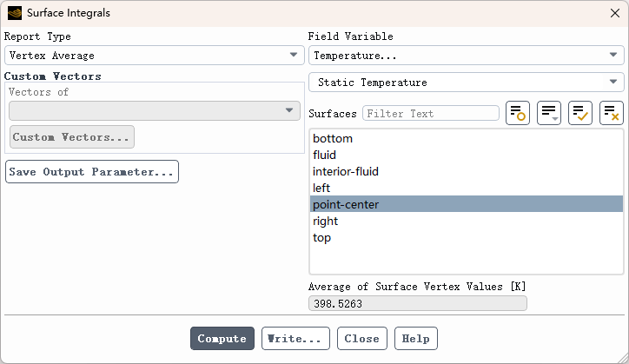This screenshot has width=629, height=364.
Task: Click the Surfaces Filter Text field
Action: (430, 114)
